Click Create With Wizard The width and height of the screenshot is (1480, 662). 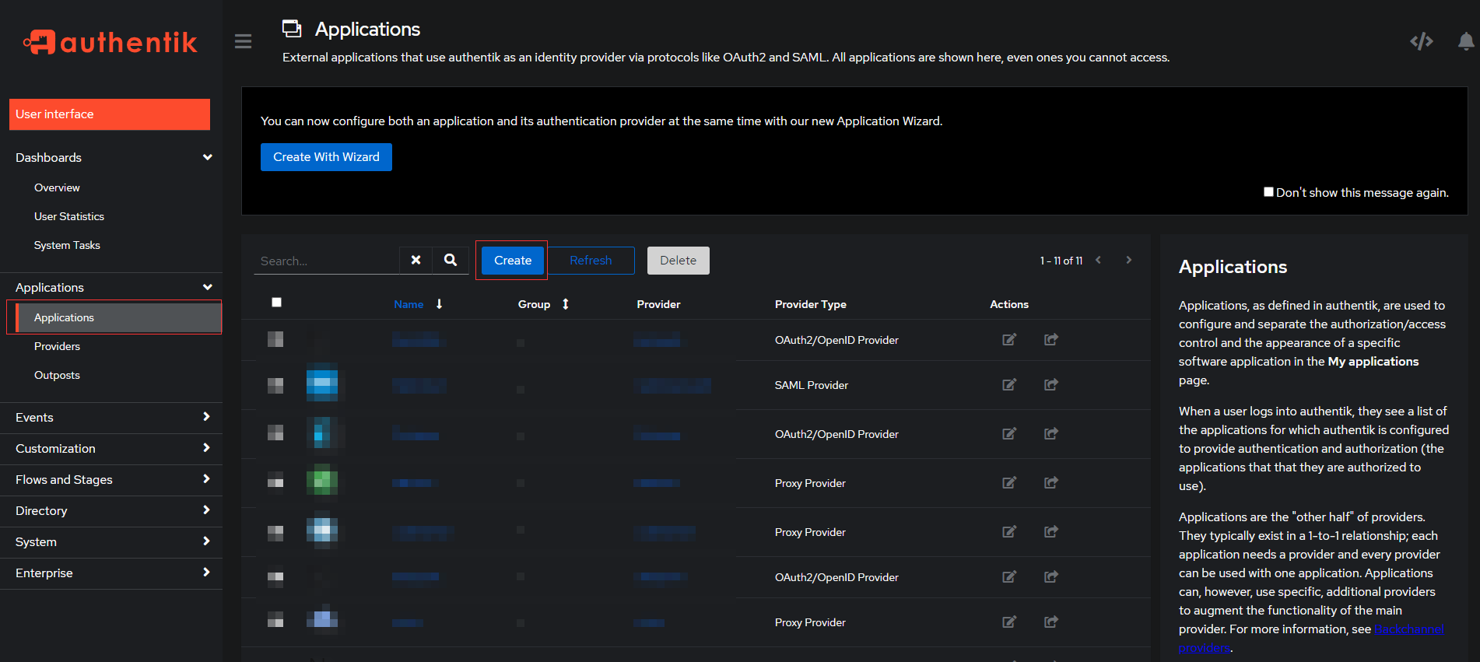click(326, 157)
